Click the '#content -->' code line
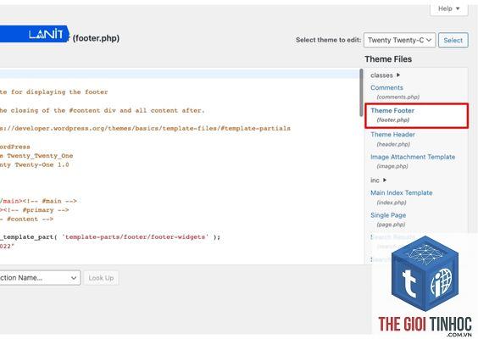The image size is (478, 339). [x=27, y=220]
